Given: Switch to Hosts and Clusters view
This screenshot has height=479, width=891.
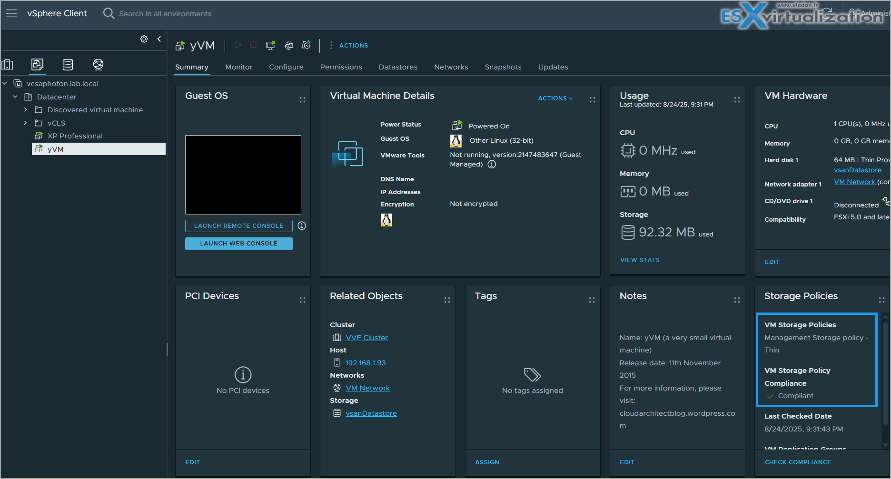Looking at the screenshot, I should coord(8,64).
